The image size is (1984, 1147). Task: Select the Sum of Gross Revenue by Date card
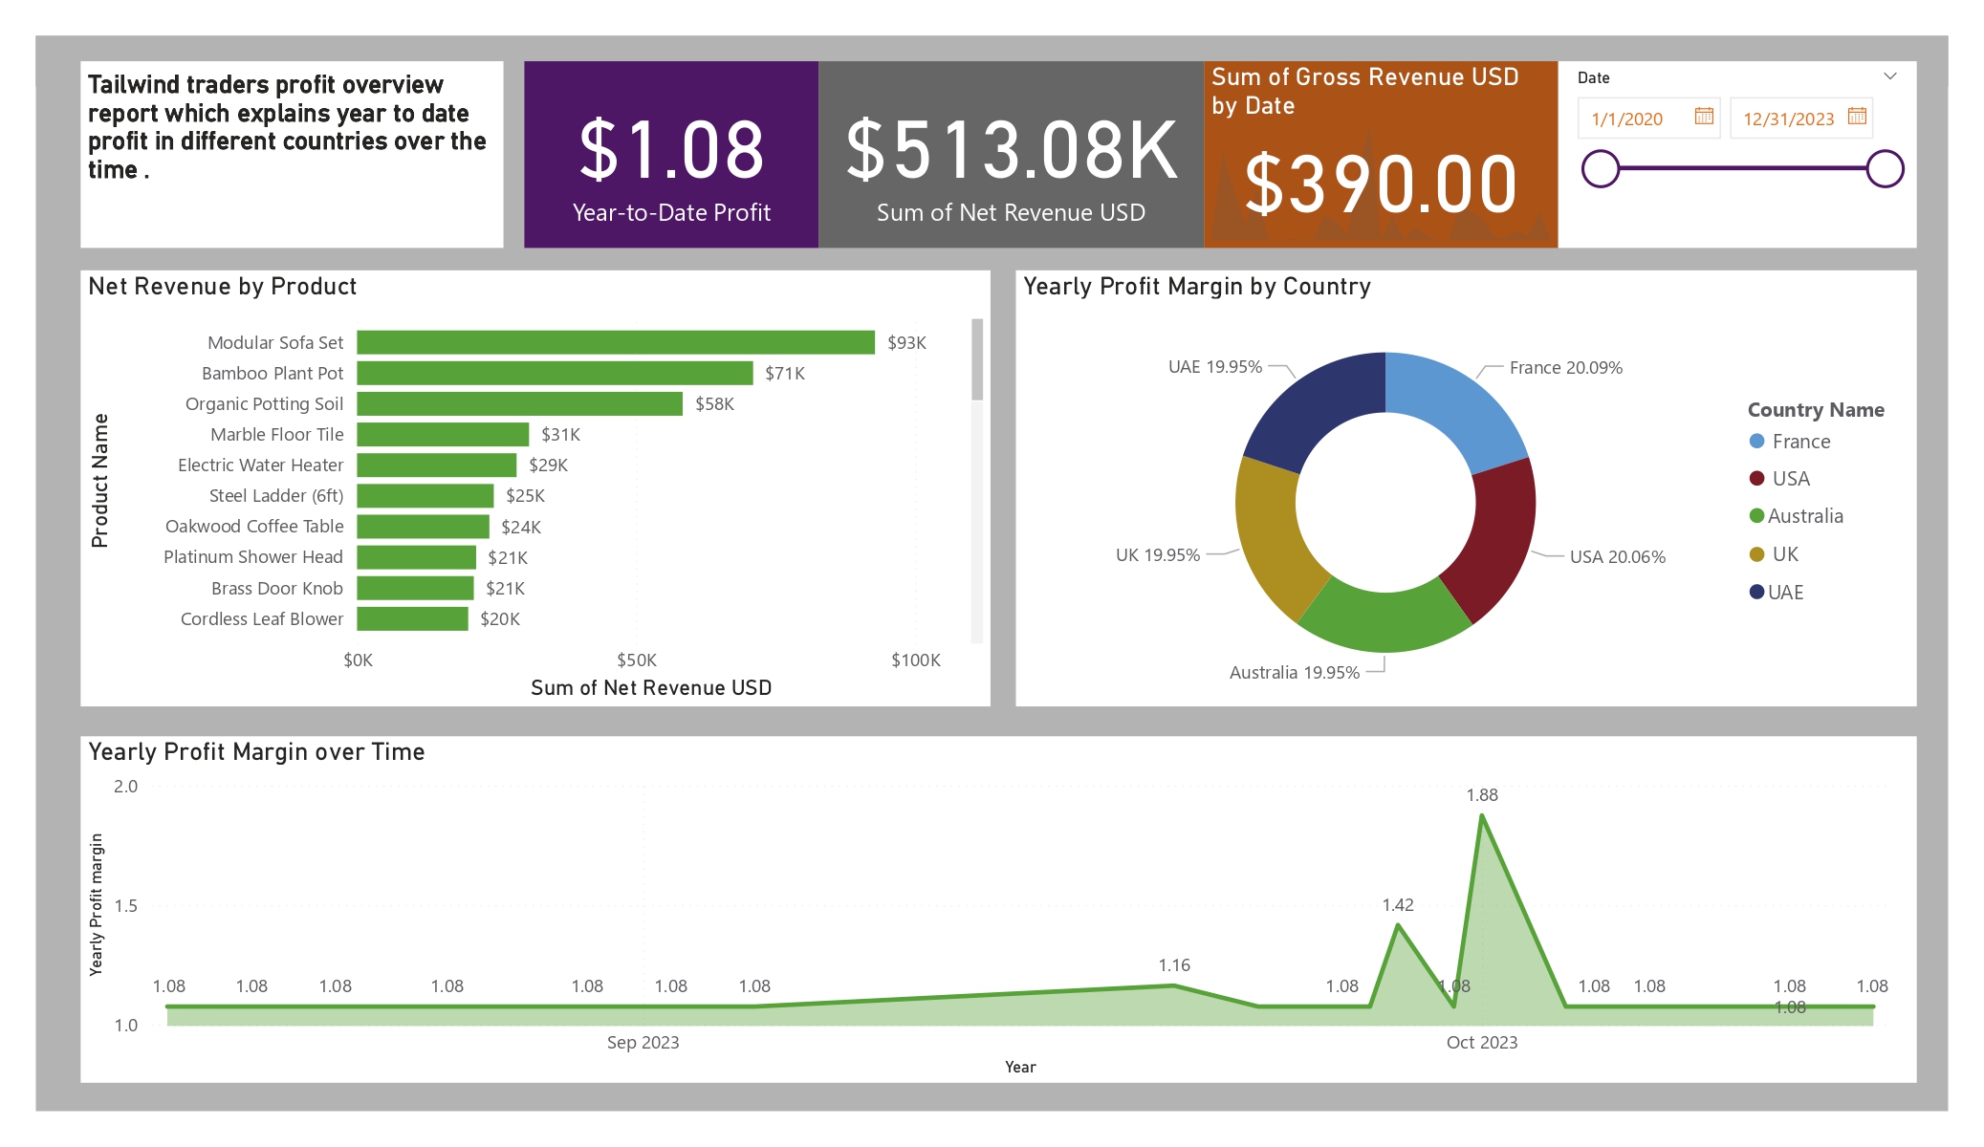click(1381, 155)
